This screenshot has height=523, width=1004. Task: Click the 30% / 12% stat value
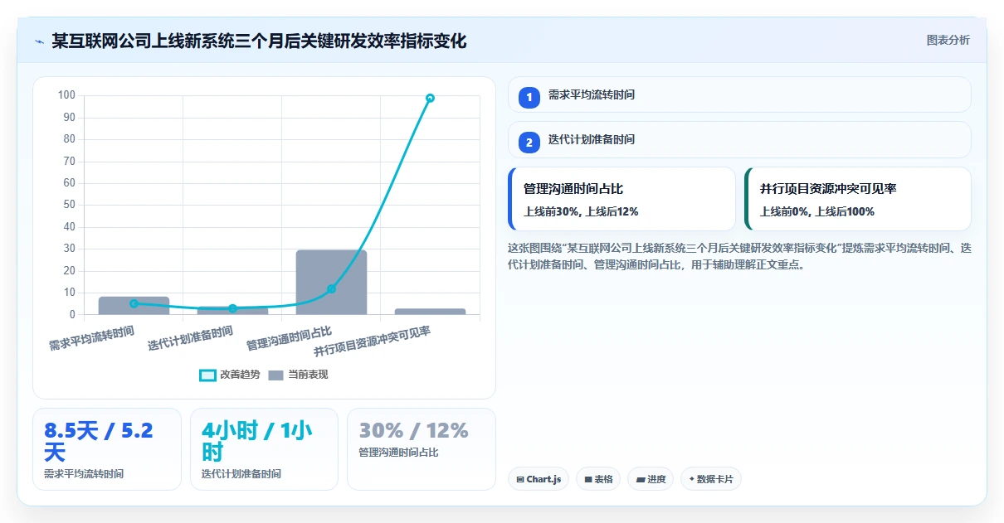pyautogui.click(x=413, y=430)
